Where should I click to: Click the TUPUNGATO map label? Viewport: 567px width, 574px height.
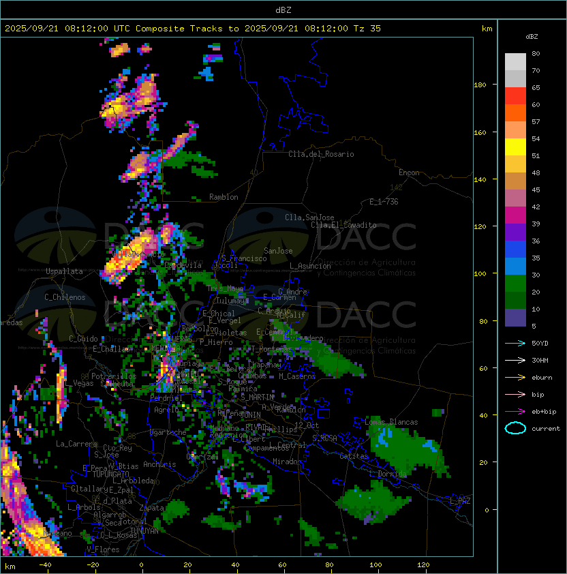click(x=111, y=474)
